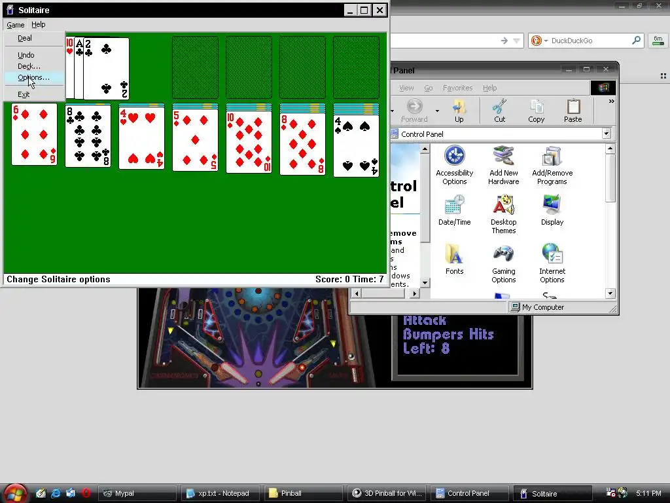
Task: Open Internet Options icon
Action: (x=552, y=263)
